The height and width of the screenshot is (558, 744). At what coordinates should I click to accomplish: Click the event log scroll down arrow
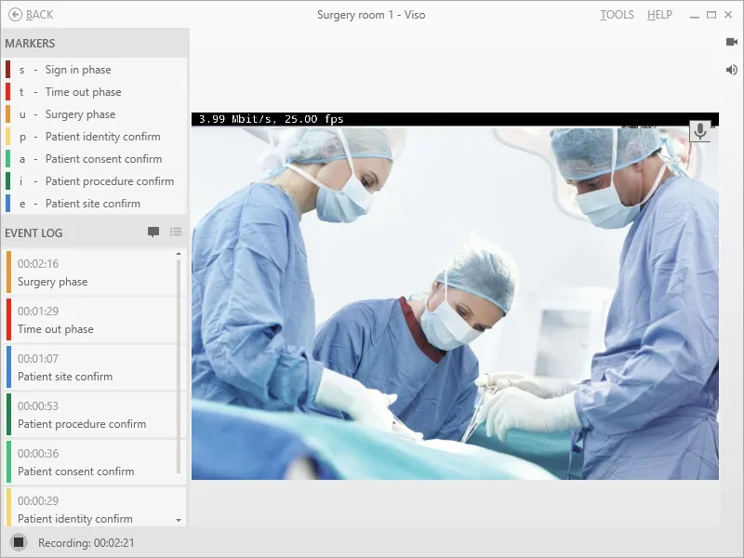pyautogui.click(x=179, y=520)
